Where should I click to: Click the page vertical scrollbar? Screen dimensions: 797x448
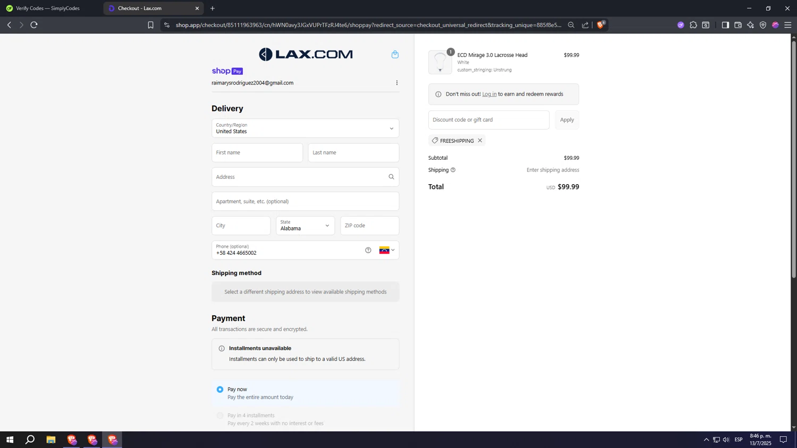point(794,159)
